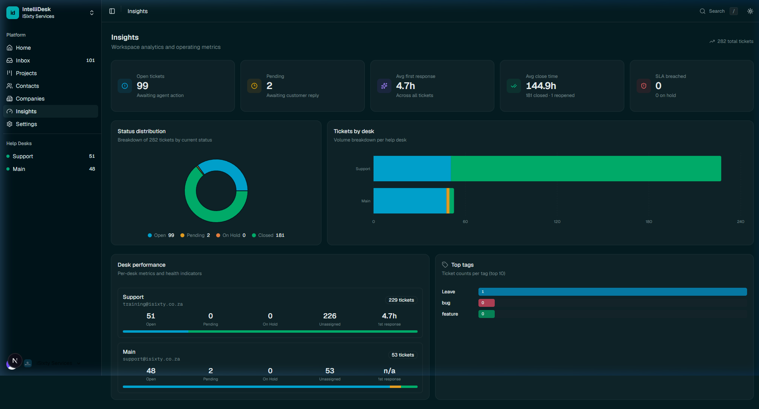
Task: Select the Home icon in the sidebar
Action: [x=10, y=48]
